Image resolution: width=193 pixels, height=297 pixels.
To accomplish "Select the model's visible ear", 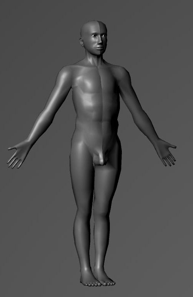I will click(82, 42).
